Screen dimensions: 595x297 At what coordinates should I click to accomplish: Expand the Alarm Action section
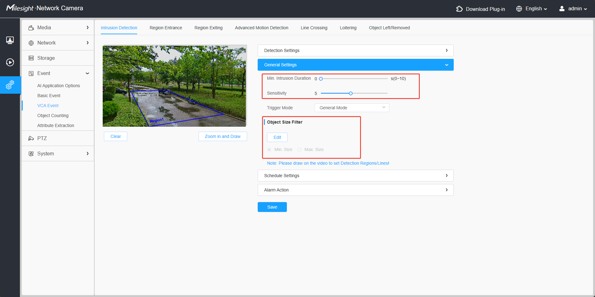point(356,190)
